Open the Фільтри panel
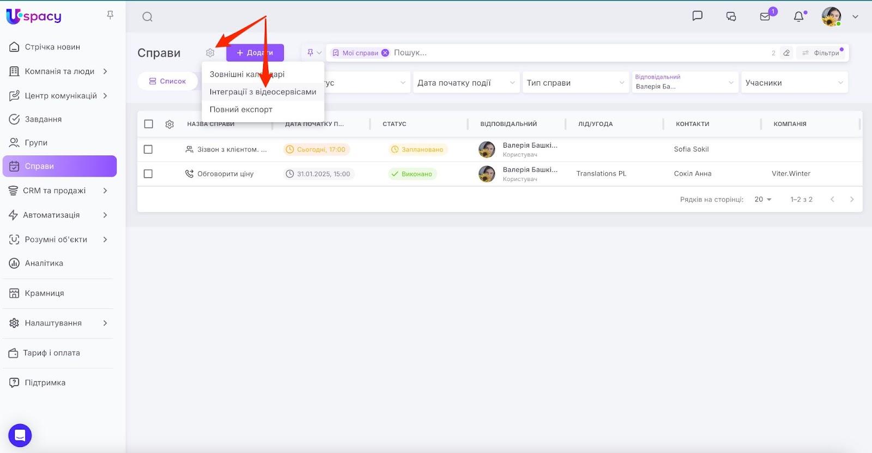This screenshot has width=872, height=453. [x=821, y=53]
